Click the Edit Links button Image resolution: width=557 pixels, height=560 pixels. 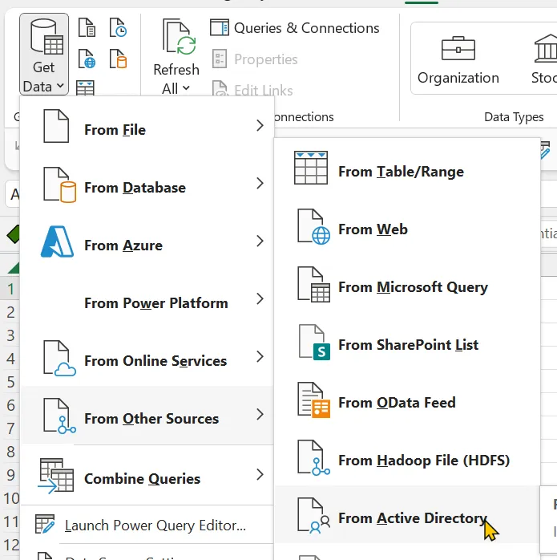(252, 89)
